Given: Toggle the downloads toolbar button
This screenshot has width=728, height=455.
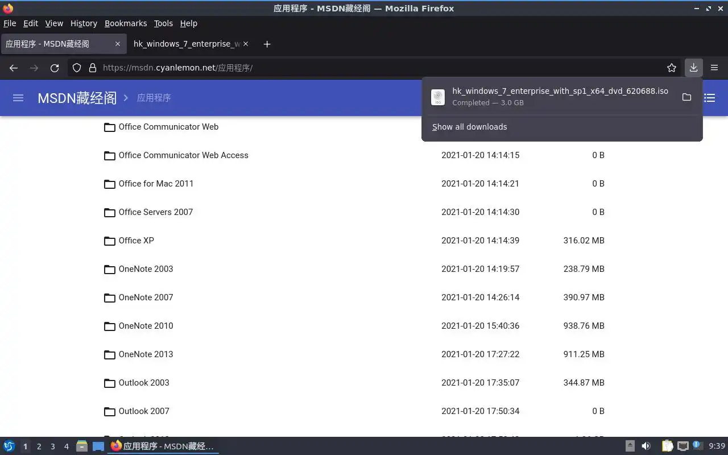Looking at the screenshot, I should [693, 68].
